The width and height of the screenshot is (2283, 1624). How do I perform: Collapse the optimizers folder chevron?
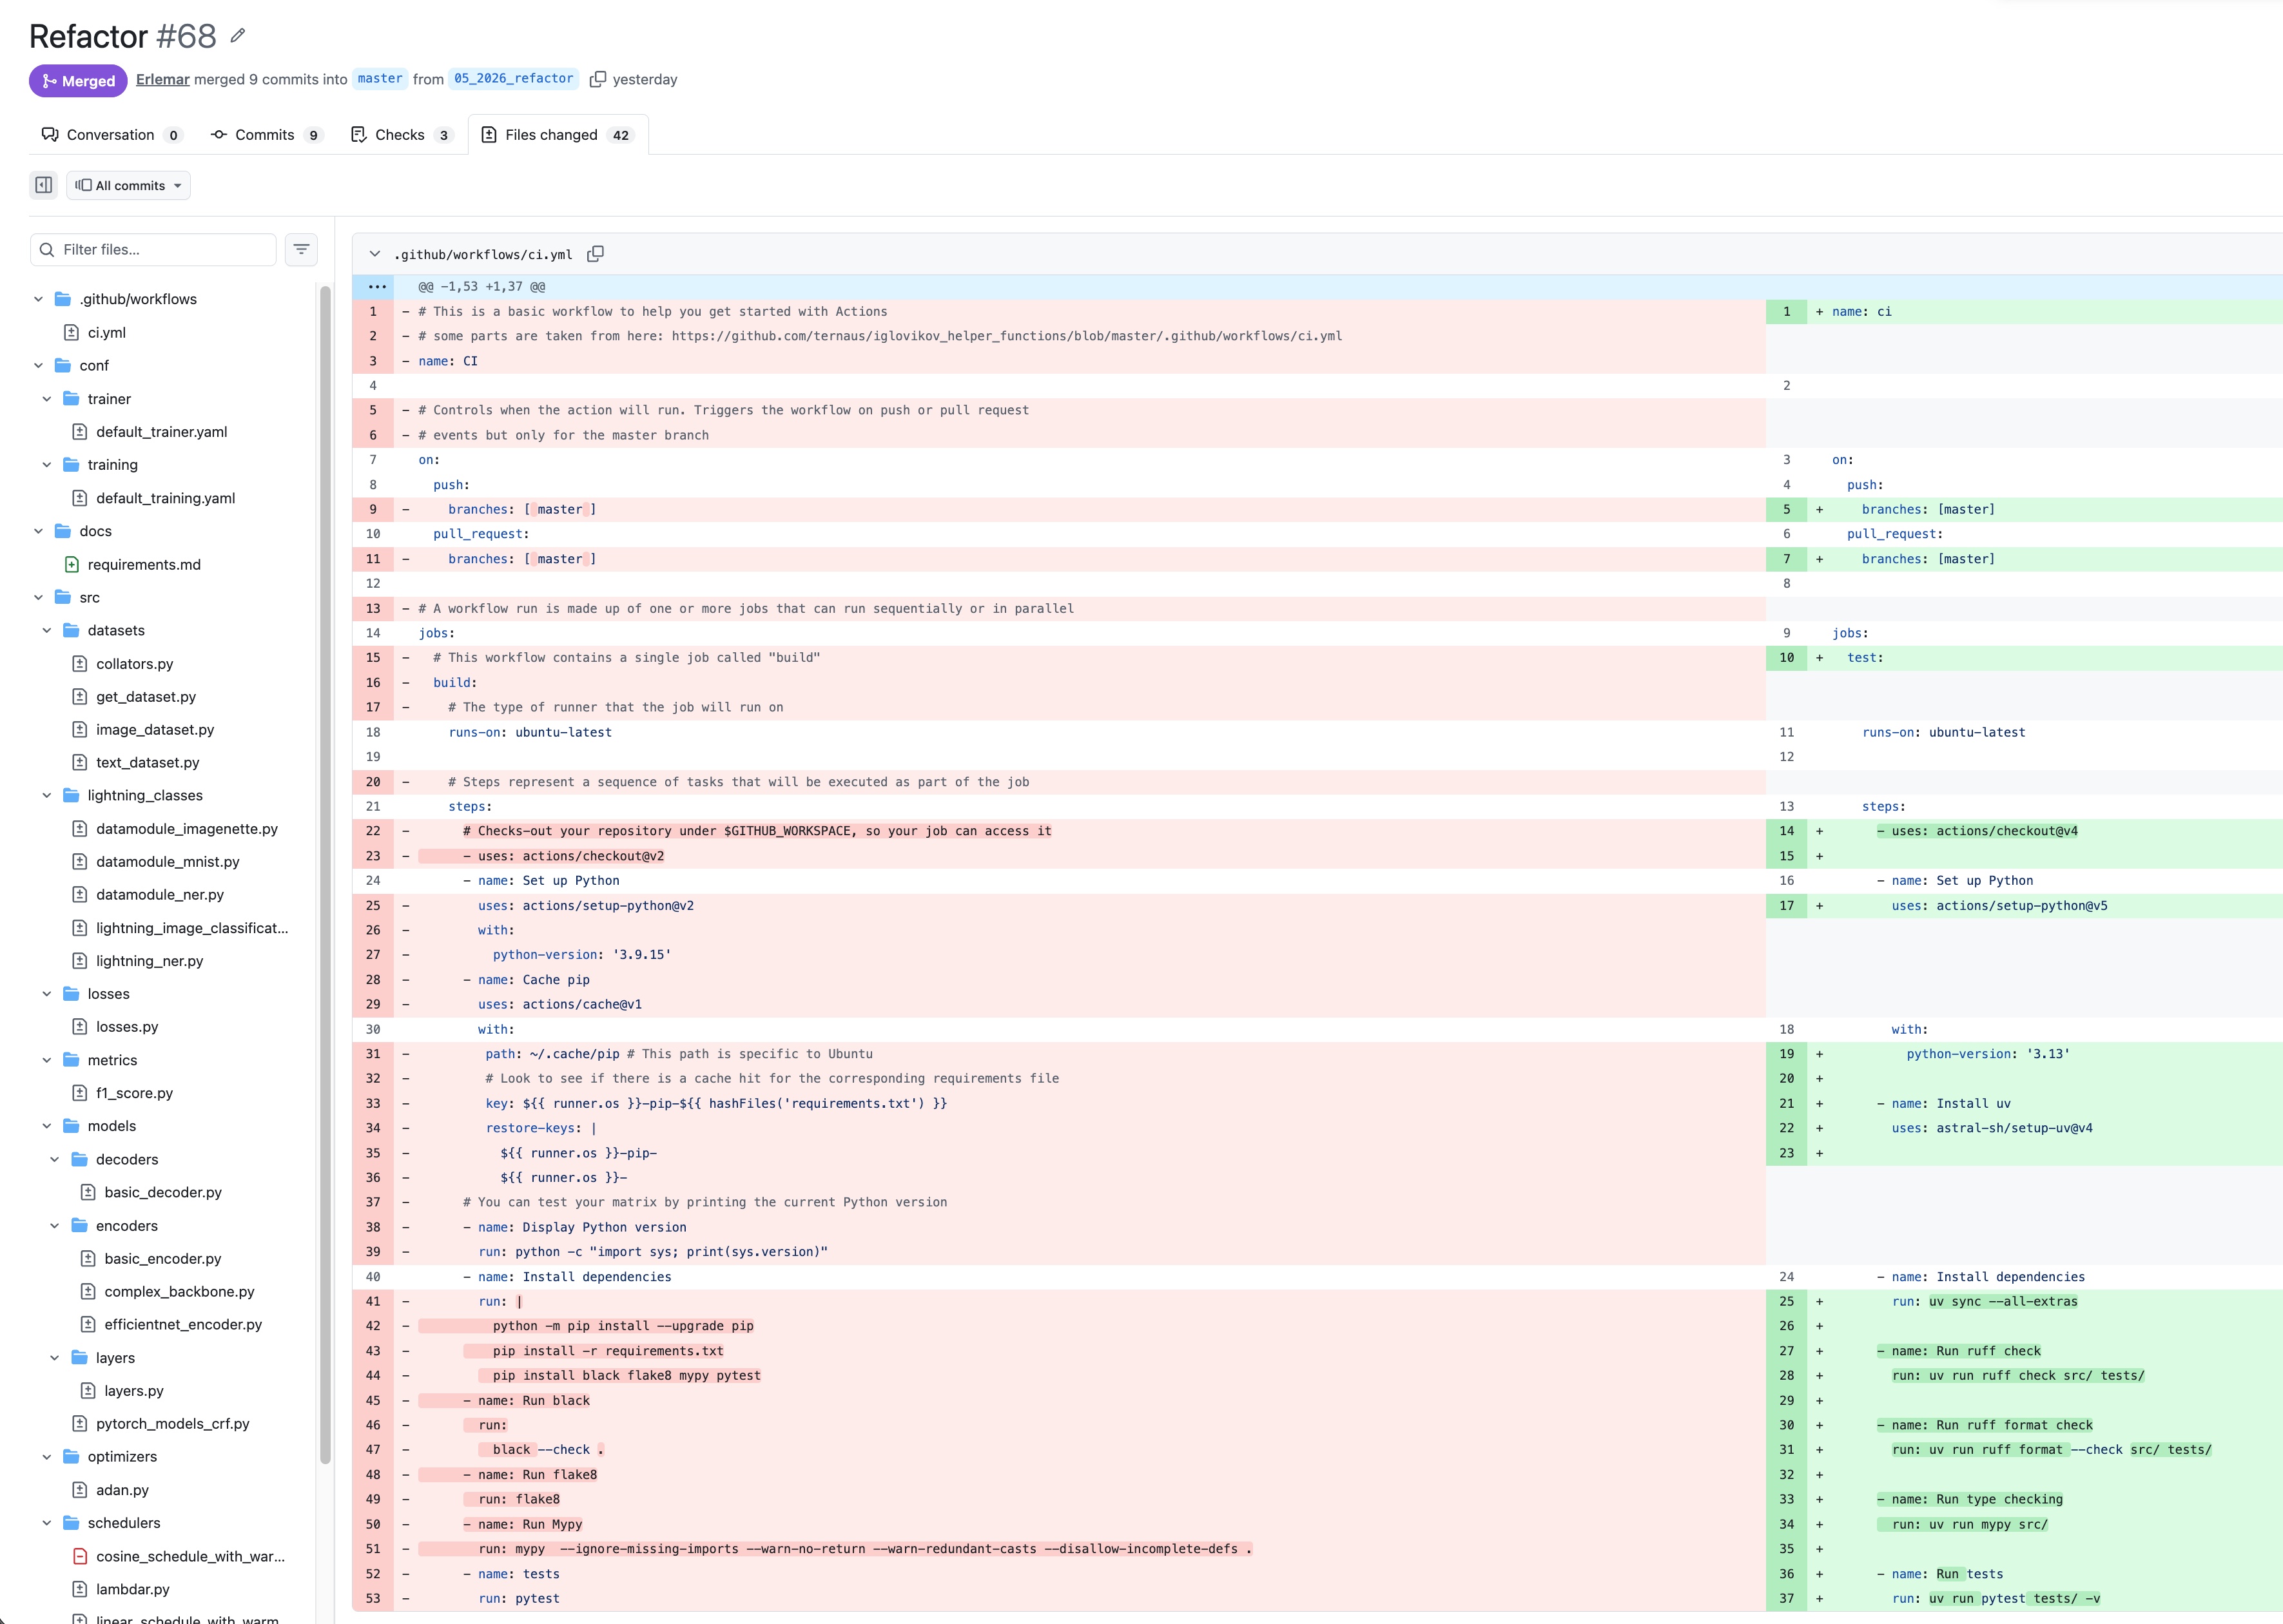(x=46, y=1457)
